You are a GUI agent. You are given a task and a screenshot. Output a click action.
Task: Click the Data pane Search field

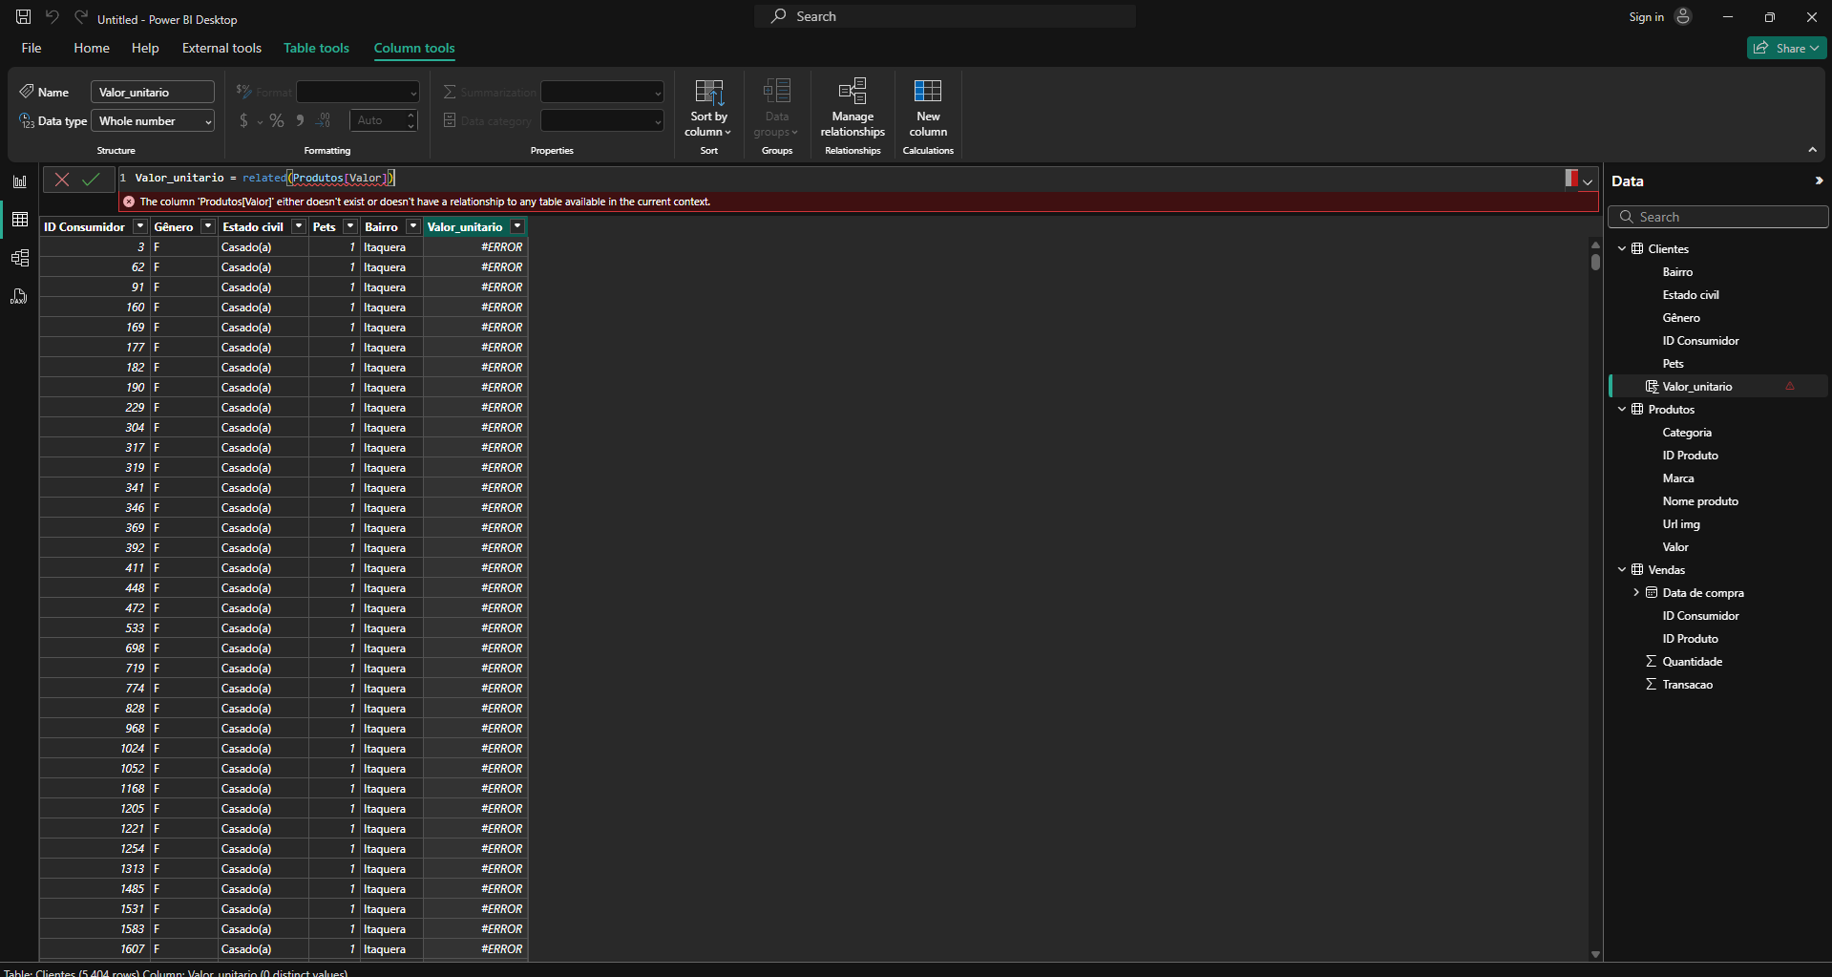tap(1718, 217)
